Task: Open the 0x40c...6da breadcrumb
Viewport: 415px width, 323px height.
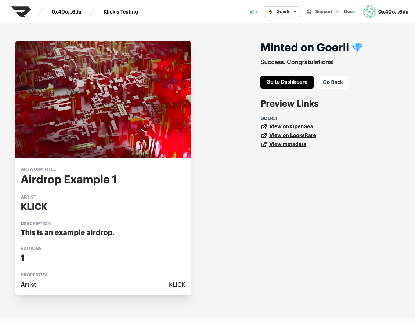Action: [66, 12]
